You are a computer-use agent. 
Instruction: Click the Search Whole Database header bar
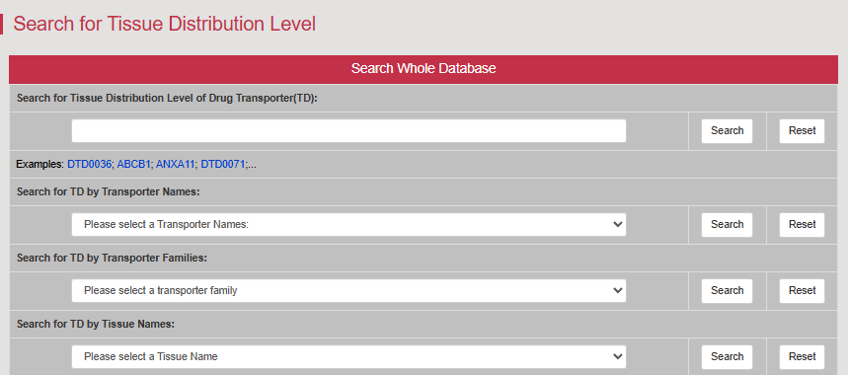click(424, 69)
